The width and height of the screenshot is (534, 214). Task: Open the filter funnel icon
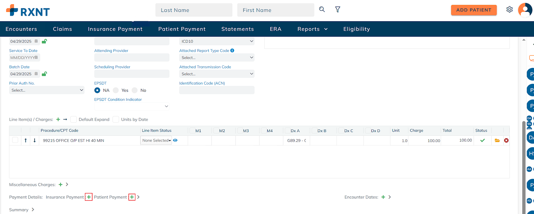click(337, 10)
